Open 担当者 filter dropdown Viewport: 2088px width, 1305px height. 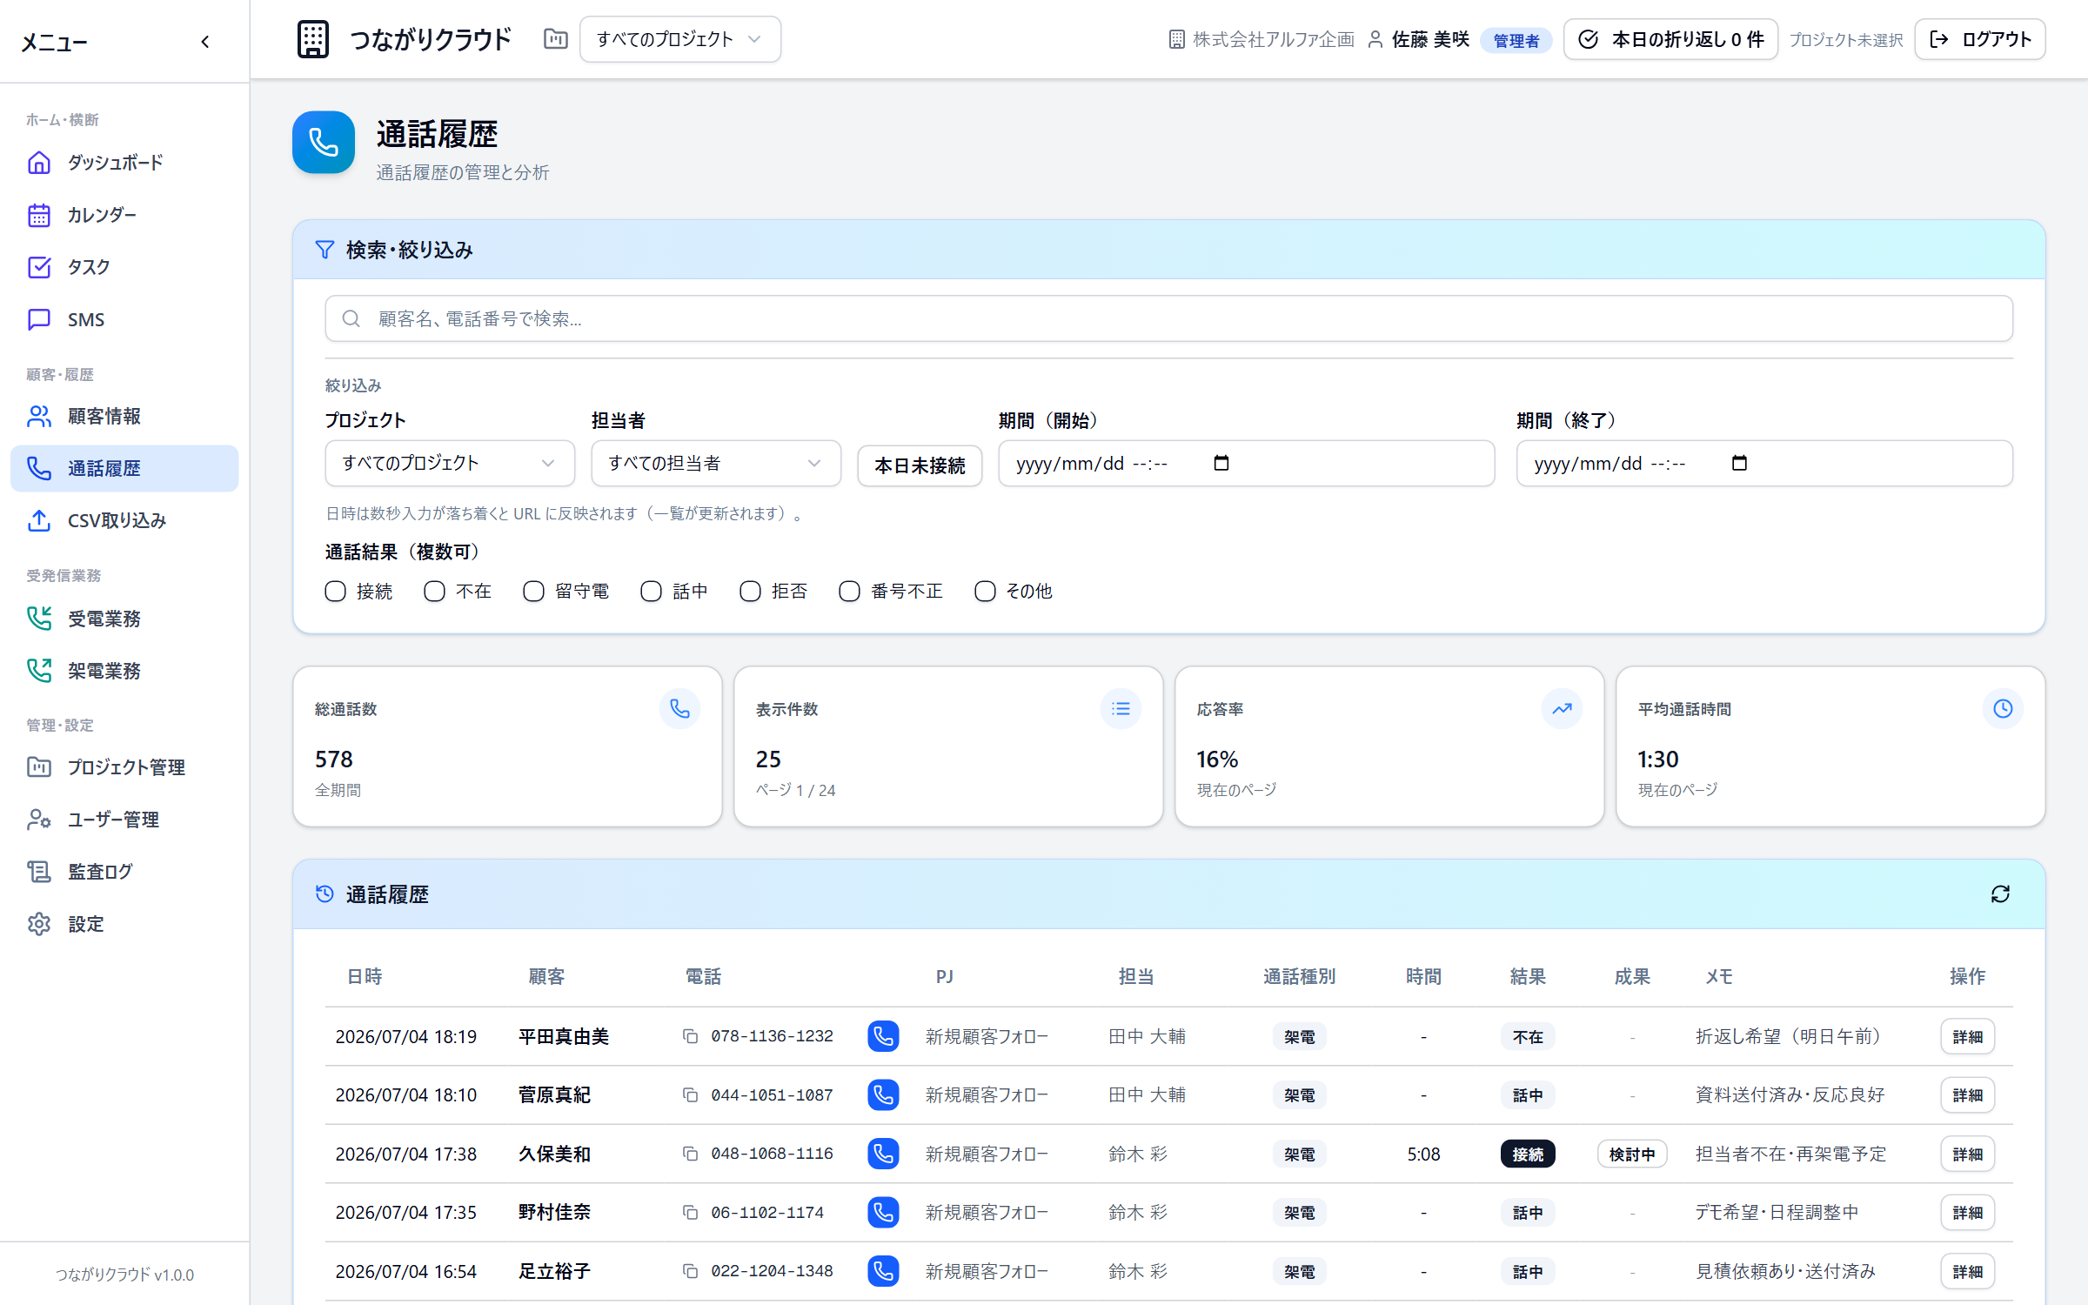[716, 463]
